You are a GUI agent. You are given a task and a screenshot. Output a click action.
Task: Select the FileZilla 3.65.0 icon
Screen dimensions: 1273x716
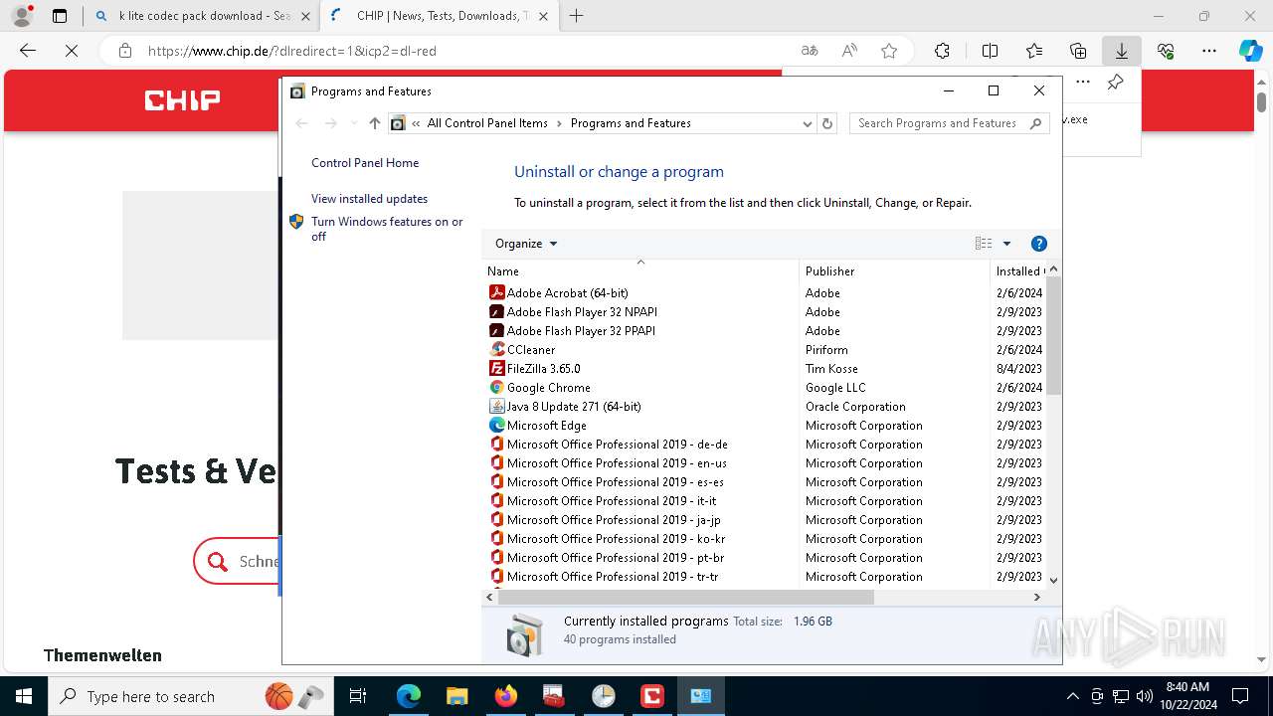[497, 368]
